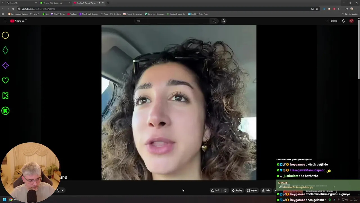Image resolution: width=360 pixels, height=203 pixels.
Task: Open YouTube notifications bell
Action: [343, 21]
